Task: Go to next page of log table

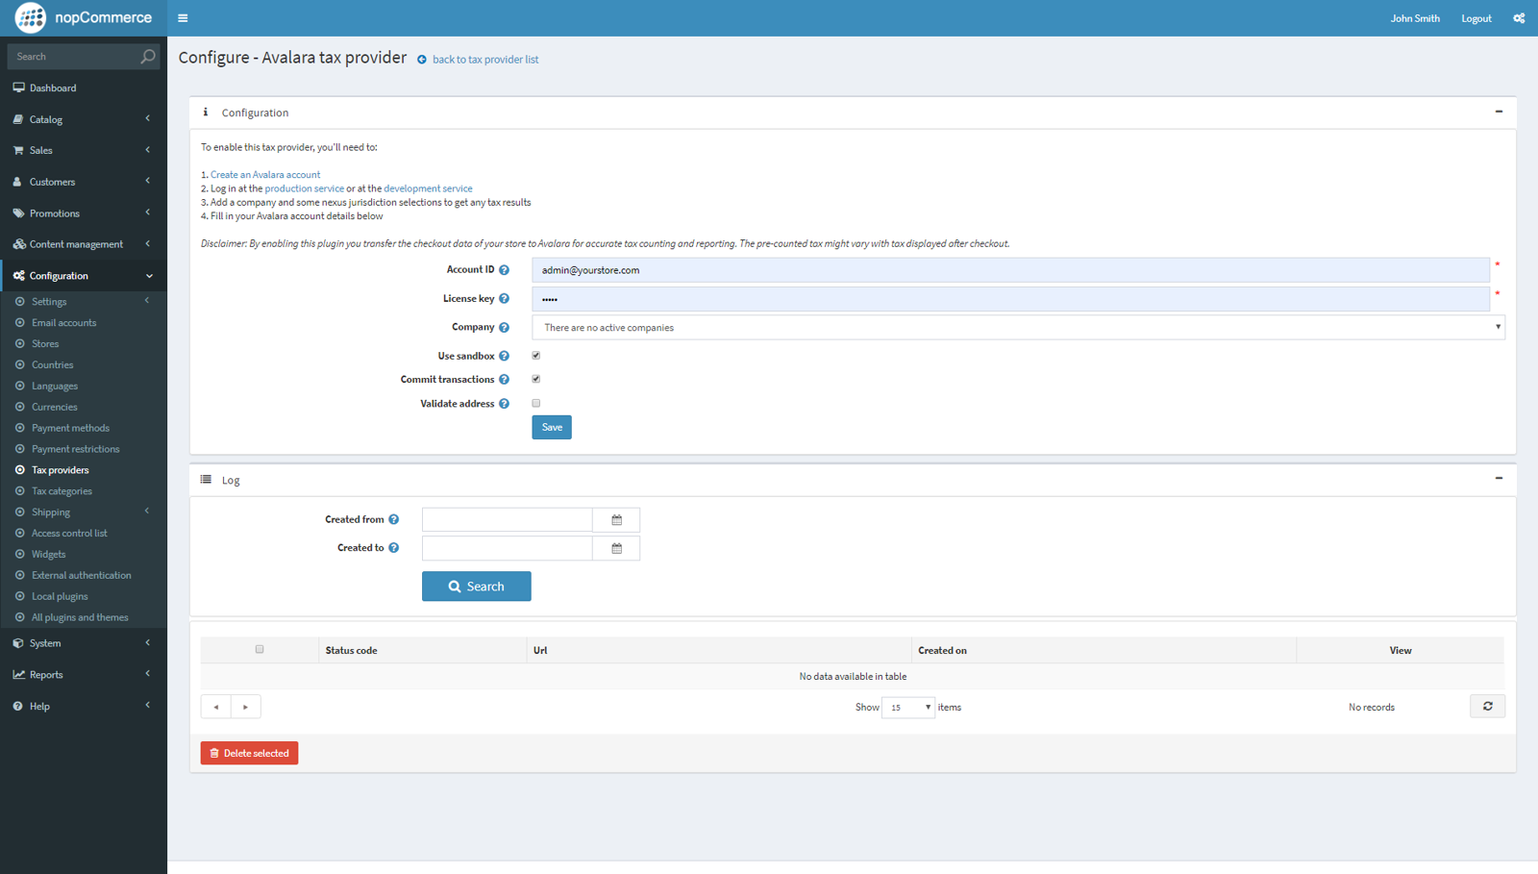Action: click(x=246, y=707)
